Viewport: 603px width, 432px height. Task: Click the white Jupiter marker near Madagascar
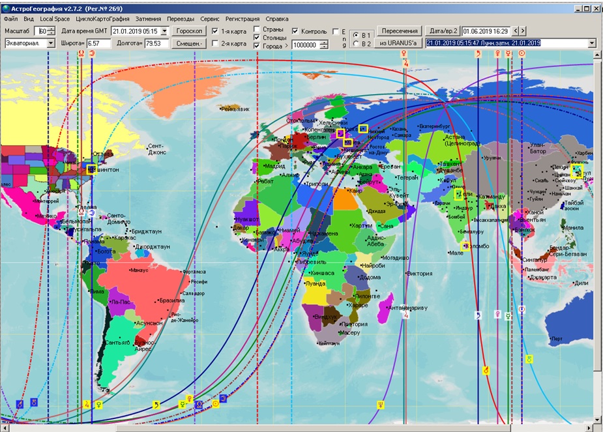point(405,315)
